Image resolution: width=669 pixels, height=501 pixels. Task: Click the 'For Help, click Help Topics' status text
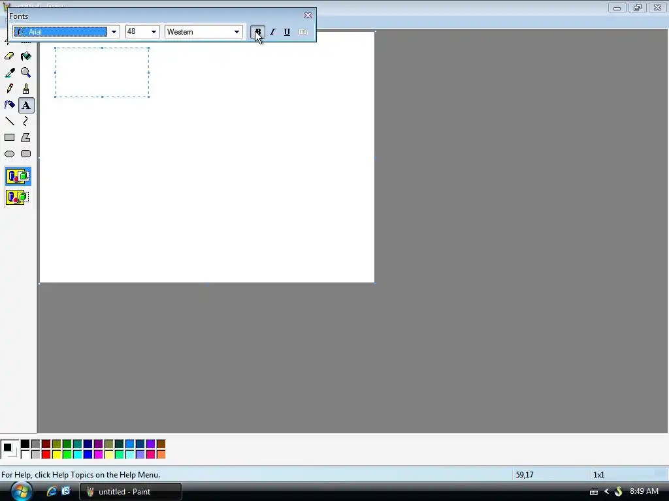tap(80, 475)
